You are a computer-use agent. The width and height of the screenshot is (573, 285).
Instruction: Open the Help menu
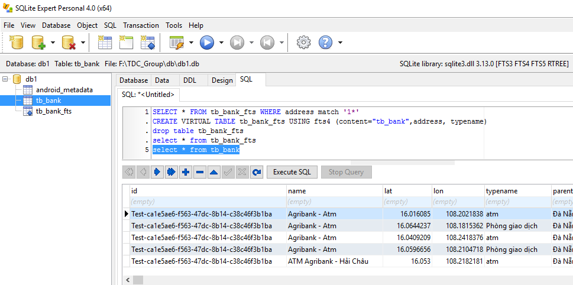click(196, 25)
